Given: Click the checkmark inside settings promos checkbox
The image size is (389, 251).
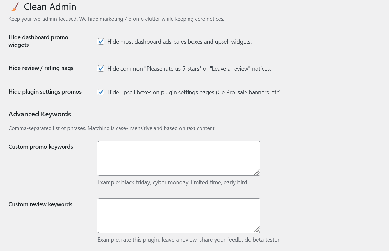Looking at the screenshot, I should 101,92.
